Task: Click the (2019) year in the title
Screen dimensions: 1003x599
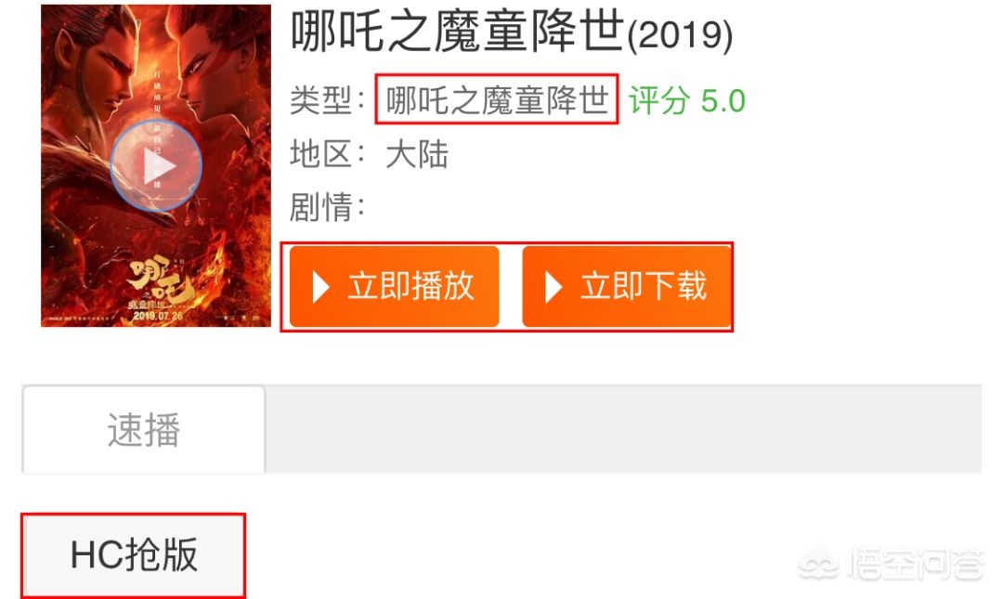Action: coord(679,35)
